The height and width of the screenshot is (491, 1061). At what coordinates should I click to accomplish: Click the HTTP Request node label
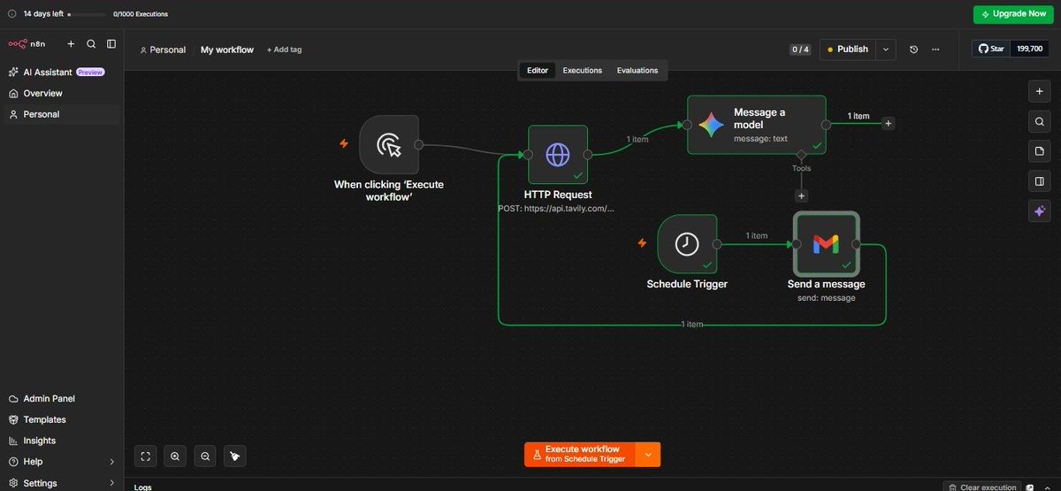[558, 195]
